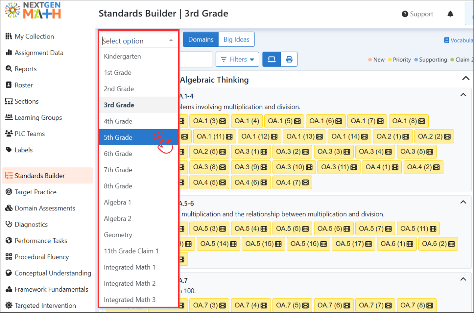This screenshot has height=313, width=474.
Task: Choose 3rd Grade option
Action: [139, 105]
